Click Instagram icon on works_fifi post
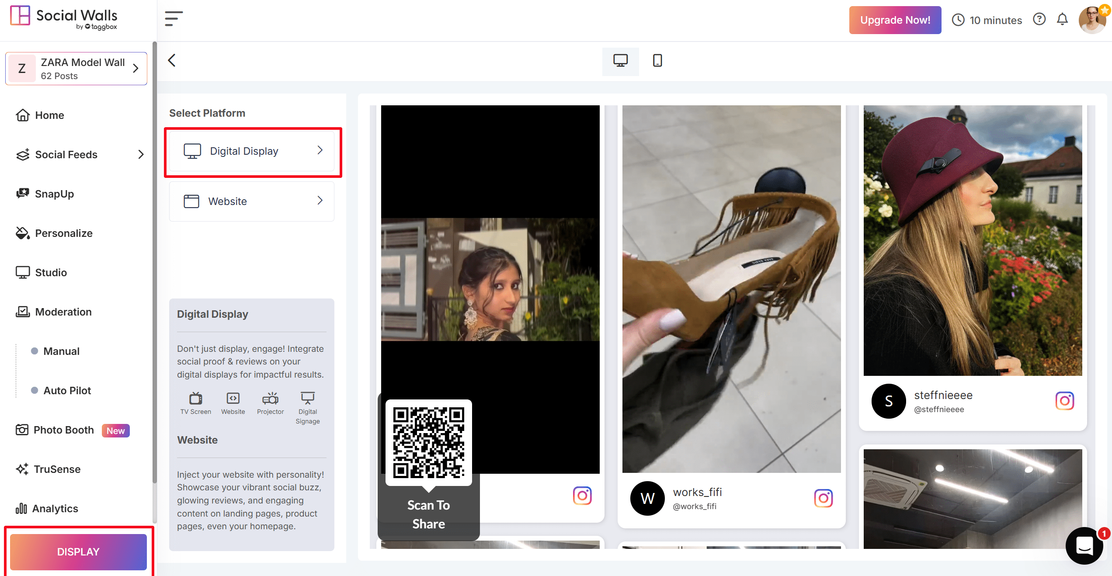Image resolution: width=1112 pixels, height=576 pixels. (x=823, y=498)
